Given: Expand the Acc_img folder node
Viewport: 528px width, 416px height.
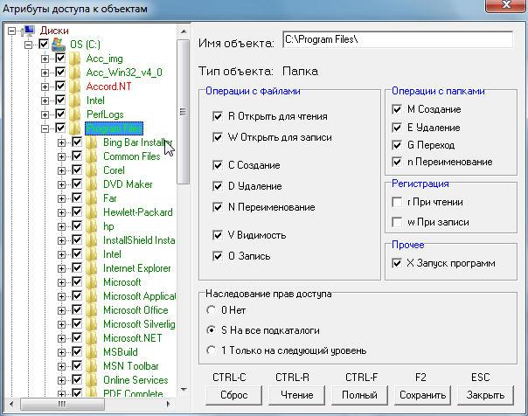Looking at the screenshot, I should (45, 59).
